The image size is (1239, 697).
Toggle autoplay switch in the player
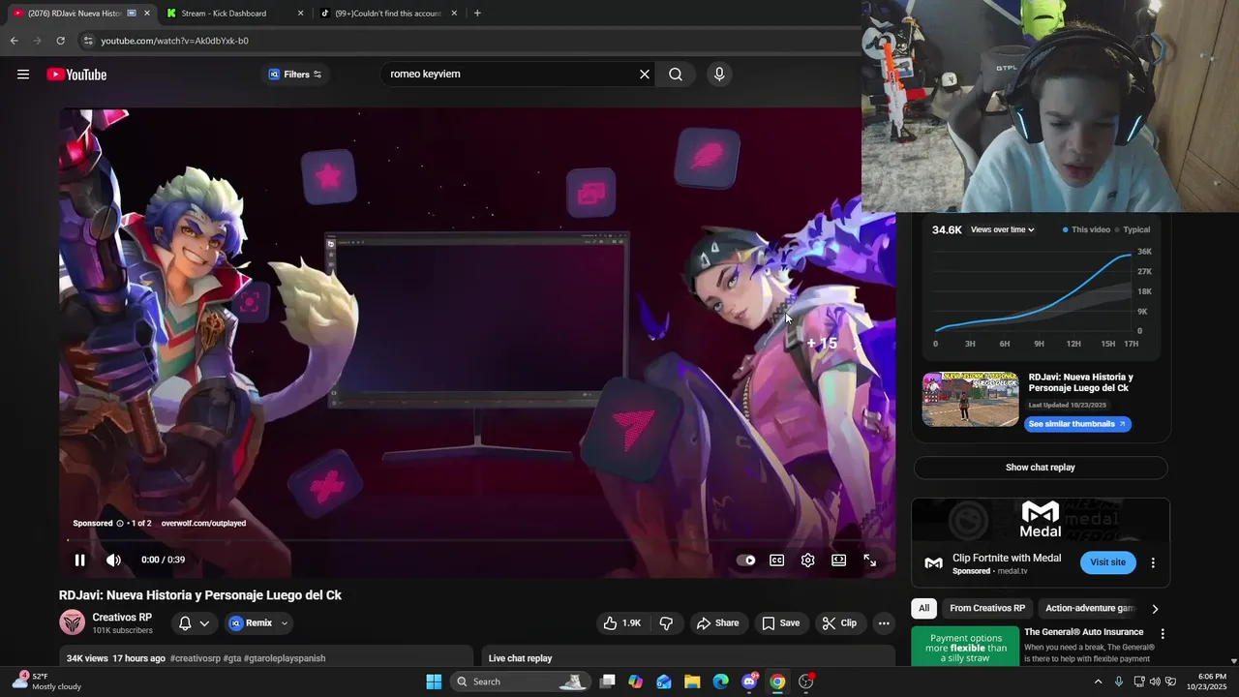coord(745,560)
